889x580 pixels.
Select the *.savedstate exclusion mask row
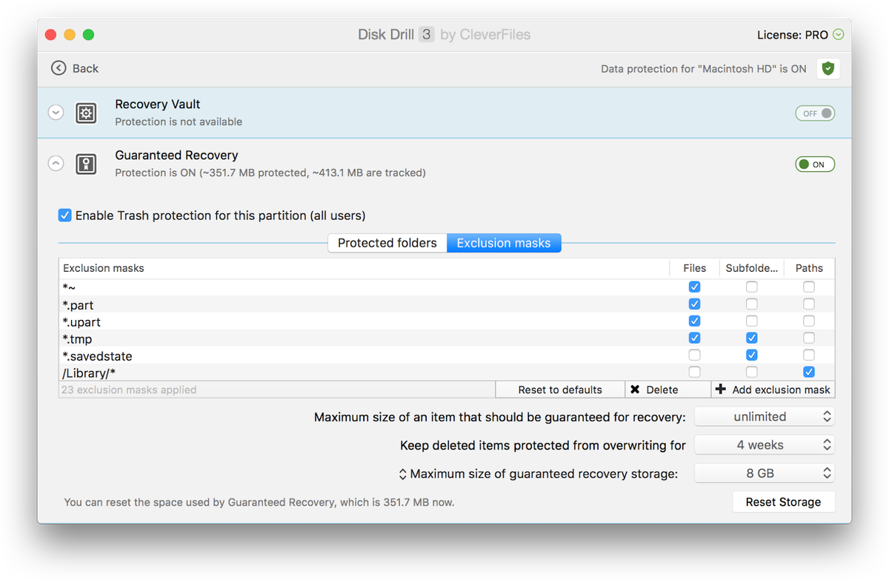click(x=447, y=356)
